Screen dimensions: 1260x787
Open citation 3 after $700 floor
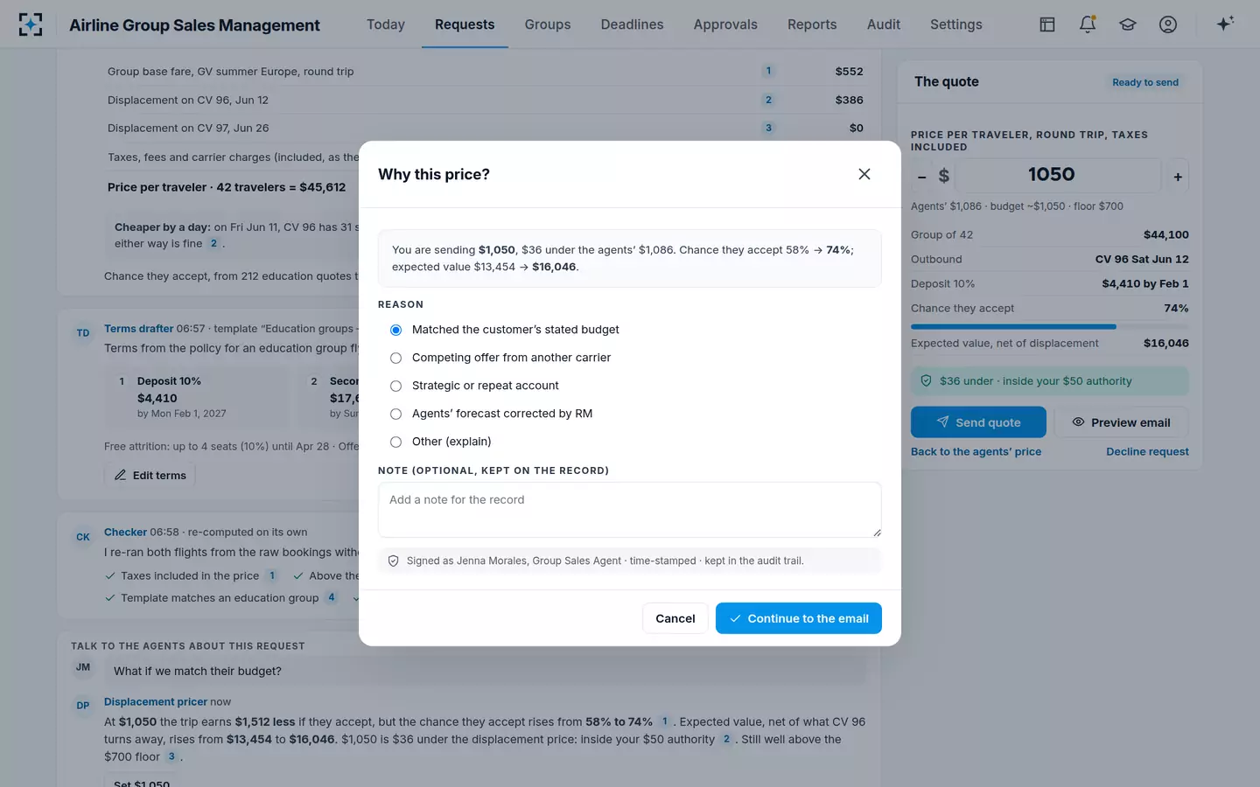(x=171, y=756)
